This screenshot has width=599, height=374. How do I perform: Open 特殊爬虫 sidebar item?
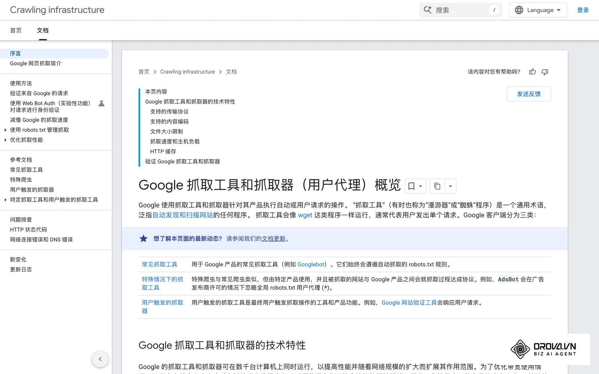pos(21,180)
